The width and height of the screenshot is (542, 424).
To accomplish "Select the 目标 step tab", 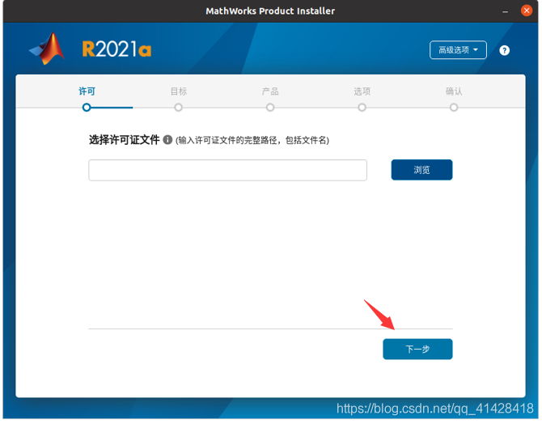I will [x=179, y=91].
